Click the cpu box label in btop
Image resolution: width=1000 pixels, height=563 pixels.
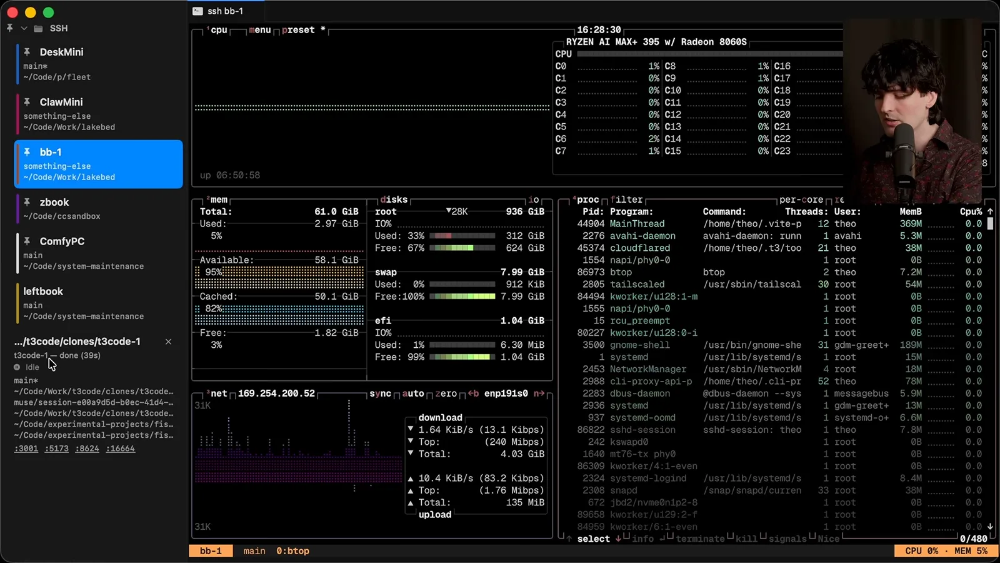(x=218, y=30)
